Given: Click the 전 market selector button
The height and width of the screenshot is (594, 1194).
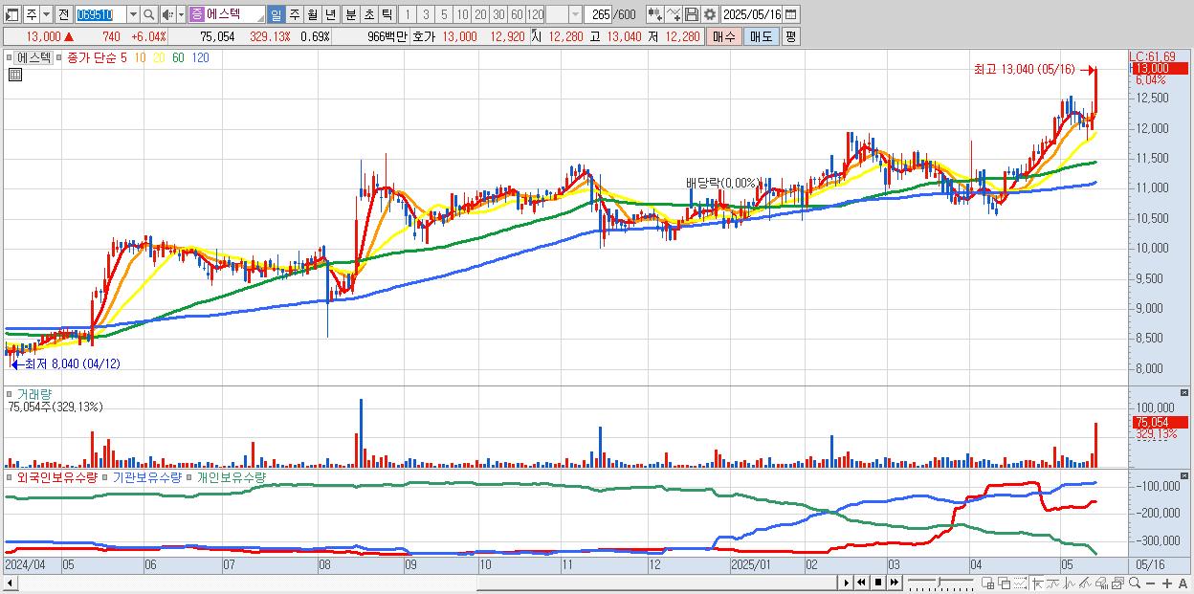Looking at the screenshot, I should pos(63,14).
